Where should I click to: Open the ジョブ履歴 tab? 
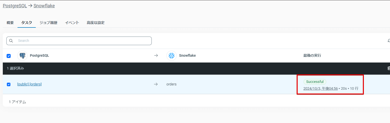pyautogui.click(x=48, y=23)
